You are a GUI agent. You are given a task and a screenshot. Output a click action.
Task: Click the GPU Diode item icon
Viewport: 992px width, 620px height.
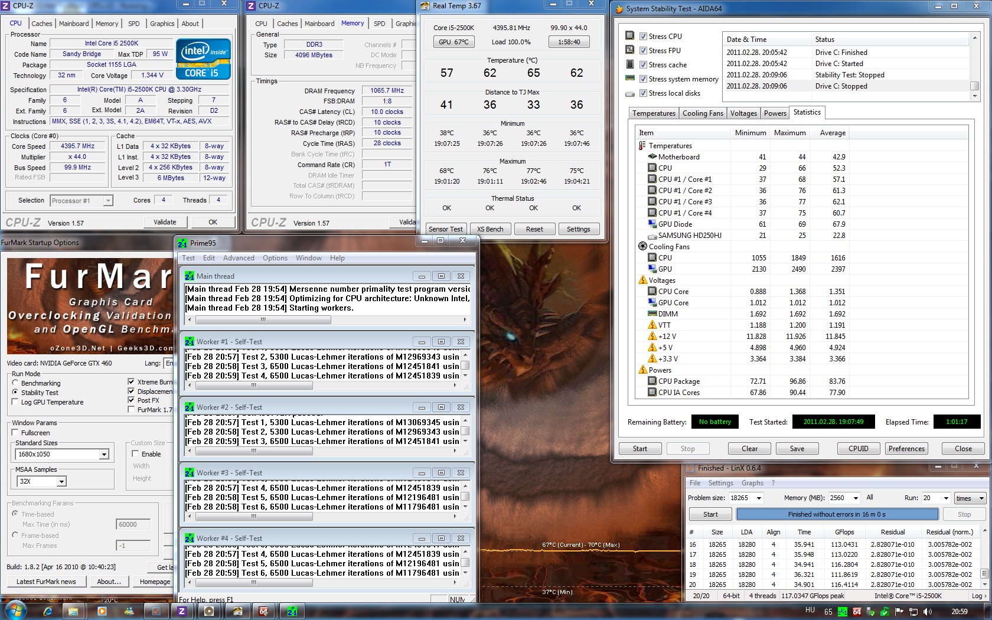click(652, 224)
